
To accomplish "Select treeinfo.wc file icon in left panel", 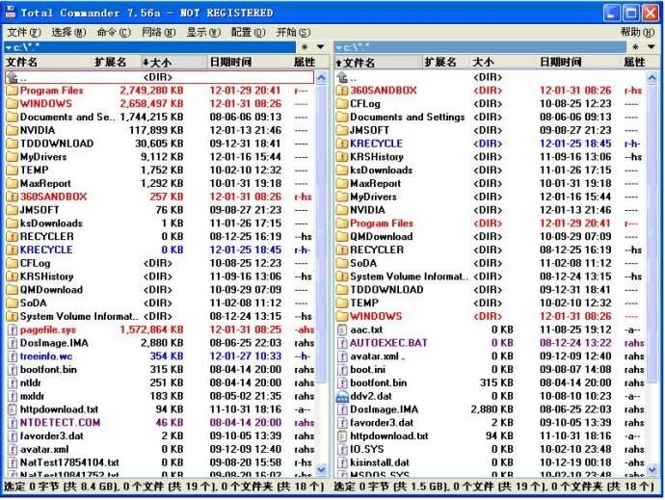I will coord(13,356).
